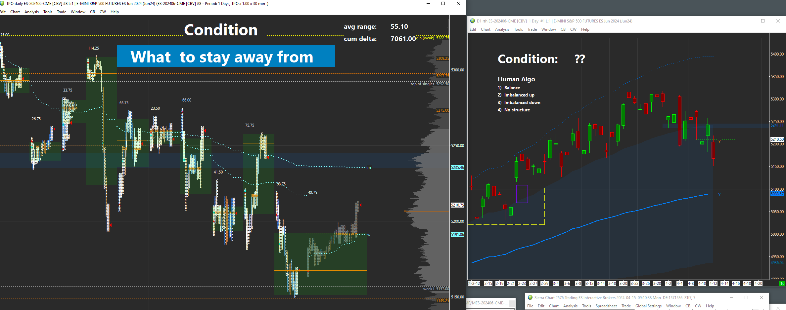Click the 3-20 date on D1 time axis
Screen dimensions: 786x310
click(623, 284)
